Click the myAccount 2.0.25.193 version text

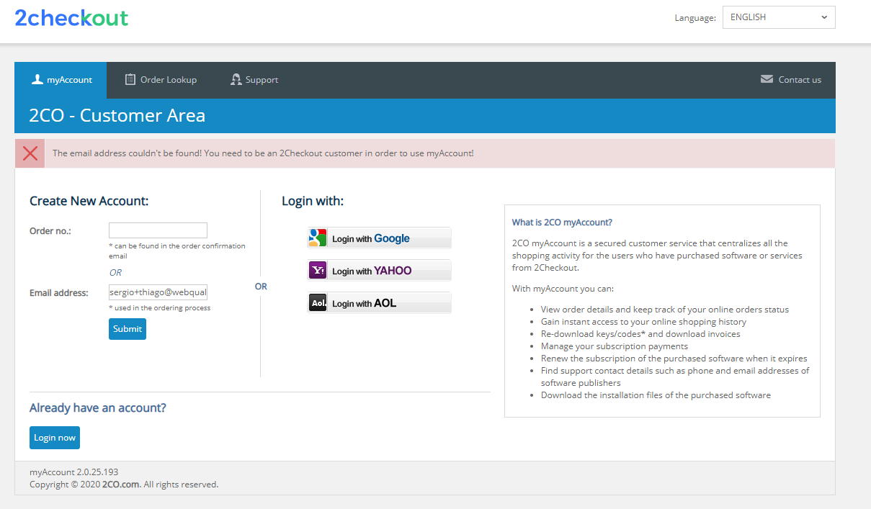pos(74,472)
